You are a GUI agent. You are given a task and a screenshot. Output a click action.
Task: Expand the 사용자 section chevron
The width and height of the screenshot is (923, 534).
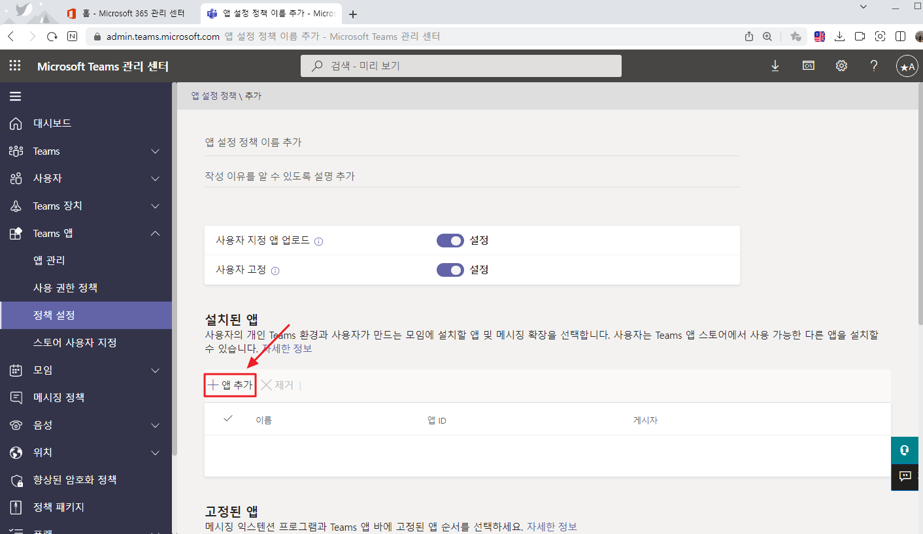155,178
